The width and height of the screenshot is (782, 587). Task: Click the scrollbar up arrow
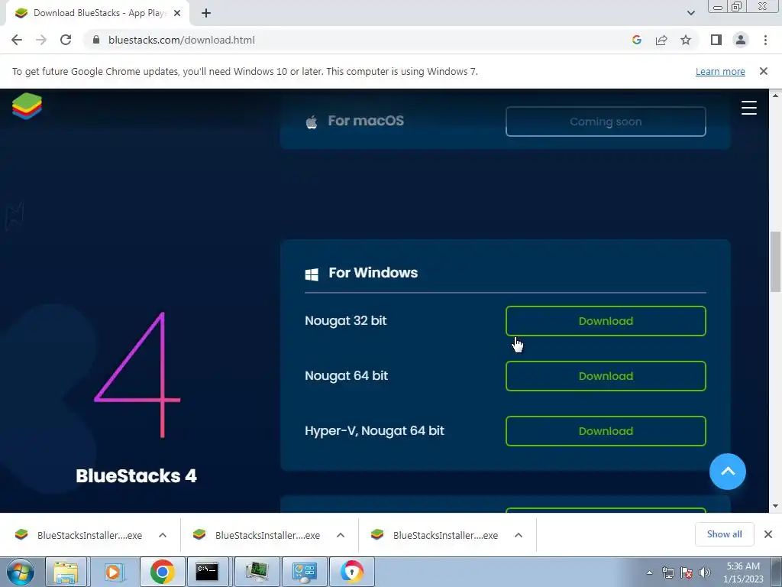pyautogui.click(x=775, y=95)
